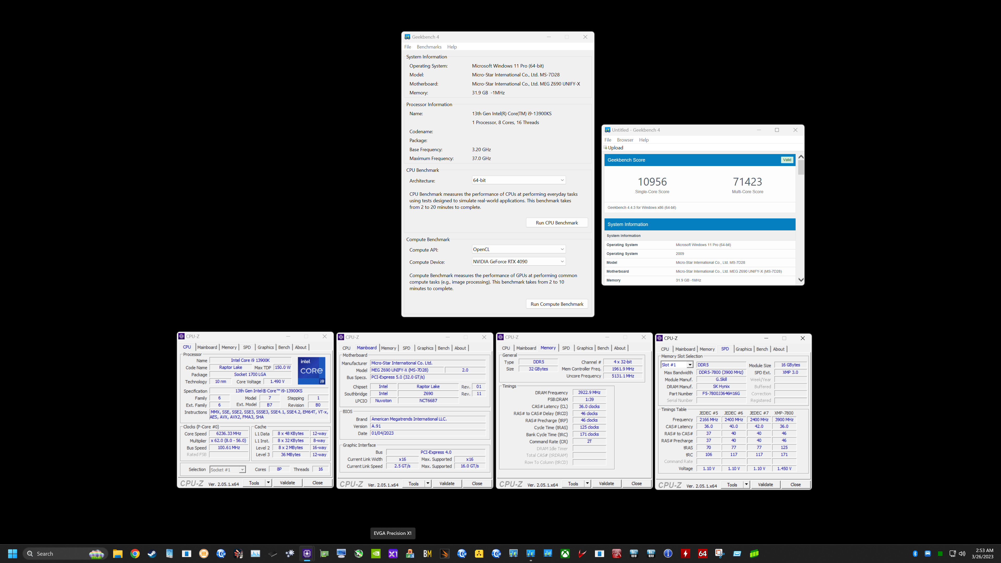This screenshot has height=563, width=1001.
Task: Open Windows Start menu
Action: pos(13,554)
